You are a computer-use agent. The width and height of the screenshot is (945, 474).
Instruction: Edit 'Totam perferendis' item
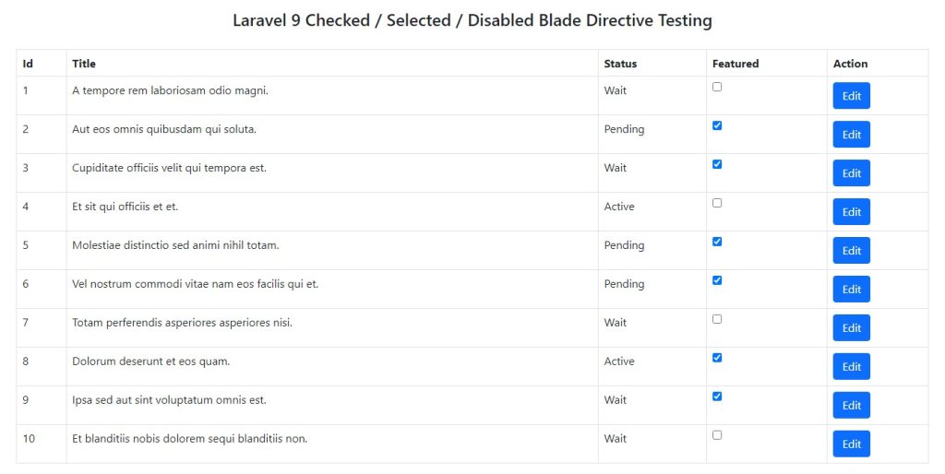point(851,328)
